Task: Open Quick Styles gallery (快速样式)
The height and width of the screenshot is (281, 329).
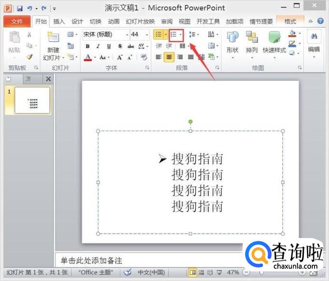Action: [x=274, y=44]
